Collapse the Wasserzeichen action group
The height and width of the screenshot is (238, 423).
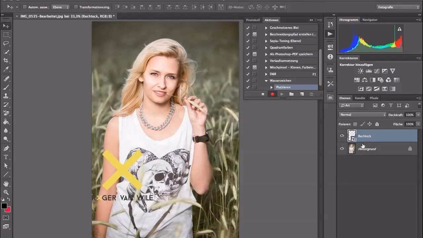(266, 80)
